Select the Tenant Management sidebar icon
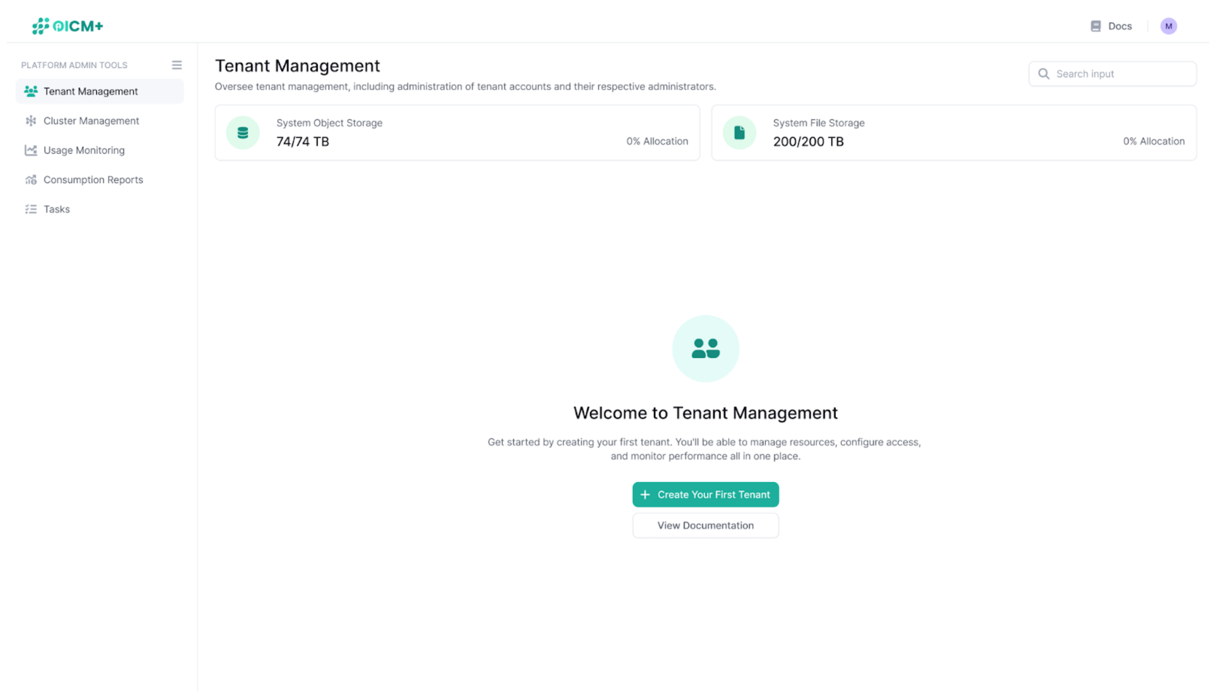This screenshot has height=699, width=1215. pyautogui.click(x=30, y=91)
